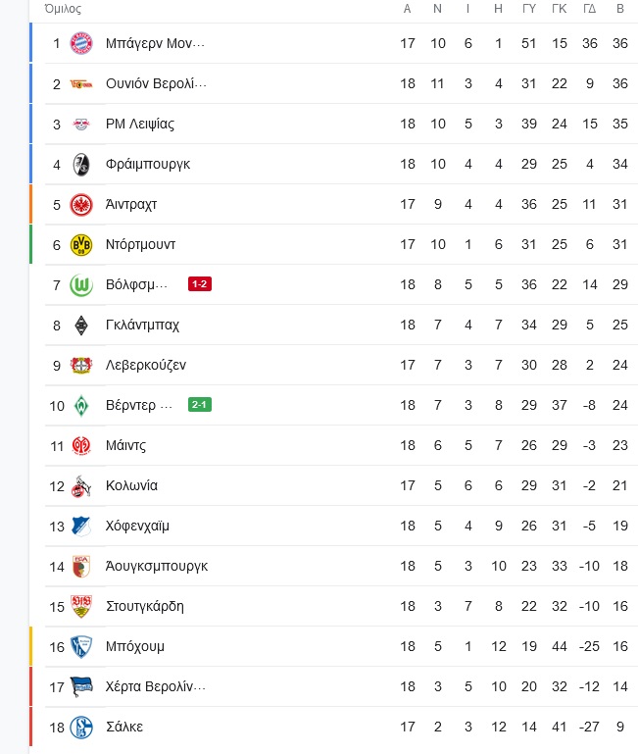Viewport: 638px width, 754px height.
Task: Select the RB Leipzig logo icon
Action: tap(80, 125)
